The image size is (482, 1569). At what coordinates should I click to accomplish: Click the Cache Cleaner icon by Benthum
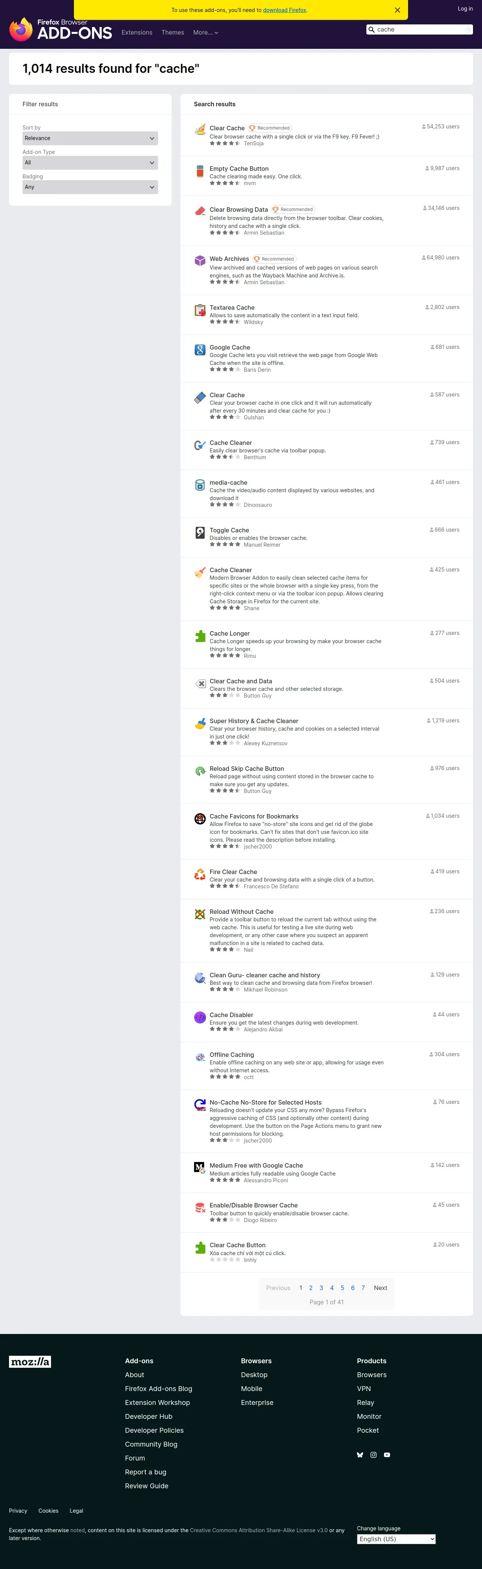pyautogui.click(x=200, y=445)
